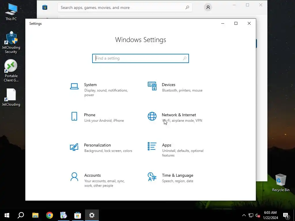Screen dimensions: 295x221
Task: Select the JetClouding file desktop shortcut
Action: point(11,98)
